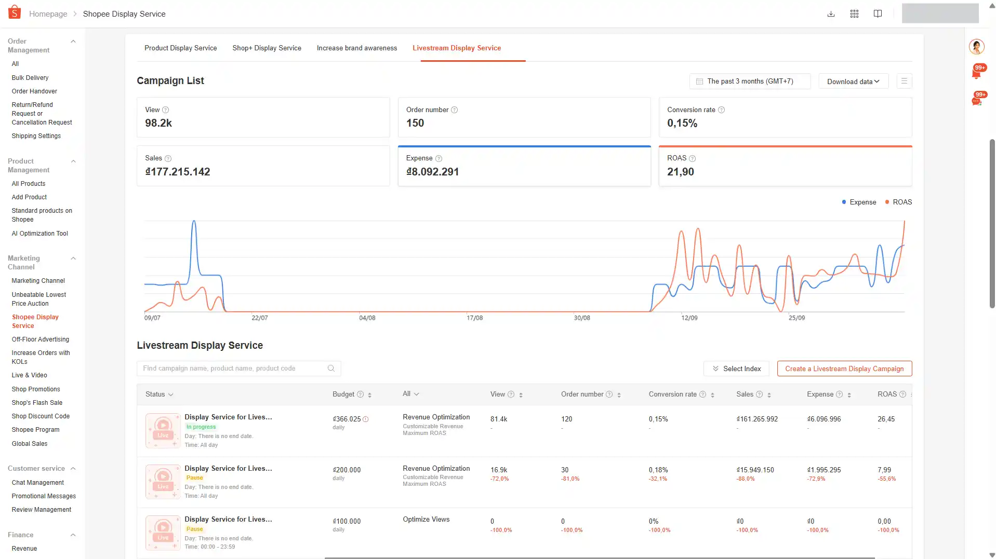The width and height of the screenshot is (996, 559).
Task: Click the View info help icon
Action: pyautogui.click(x=166, y=110)
